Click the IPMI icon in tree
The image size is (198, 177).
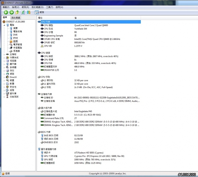(11, 38)
